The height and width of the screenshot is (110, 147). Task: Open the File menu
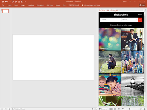click(3, 5)
